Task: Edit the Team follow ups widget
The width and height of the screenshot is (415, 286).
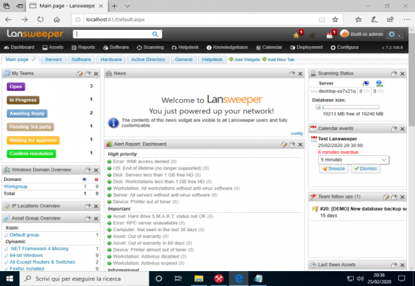Action: tap(386, 197)
